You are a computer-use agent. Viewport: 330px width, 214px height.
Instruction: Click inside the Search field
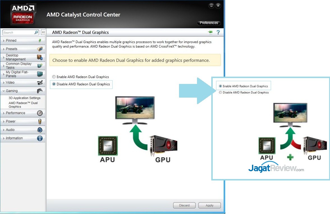[18, 32]
